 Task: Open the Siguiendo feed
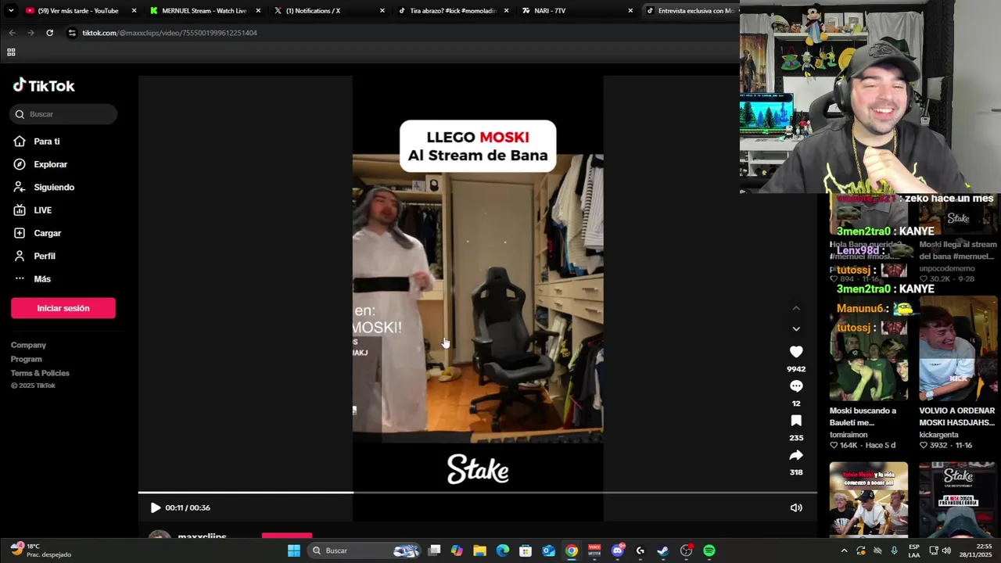44,187
